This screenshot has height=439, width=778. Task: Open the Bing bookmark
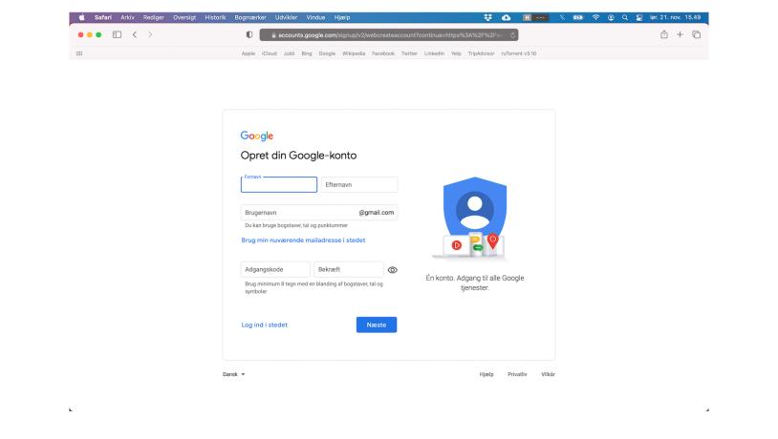click(x=307, y=53)
